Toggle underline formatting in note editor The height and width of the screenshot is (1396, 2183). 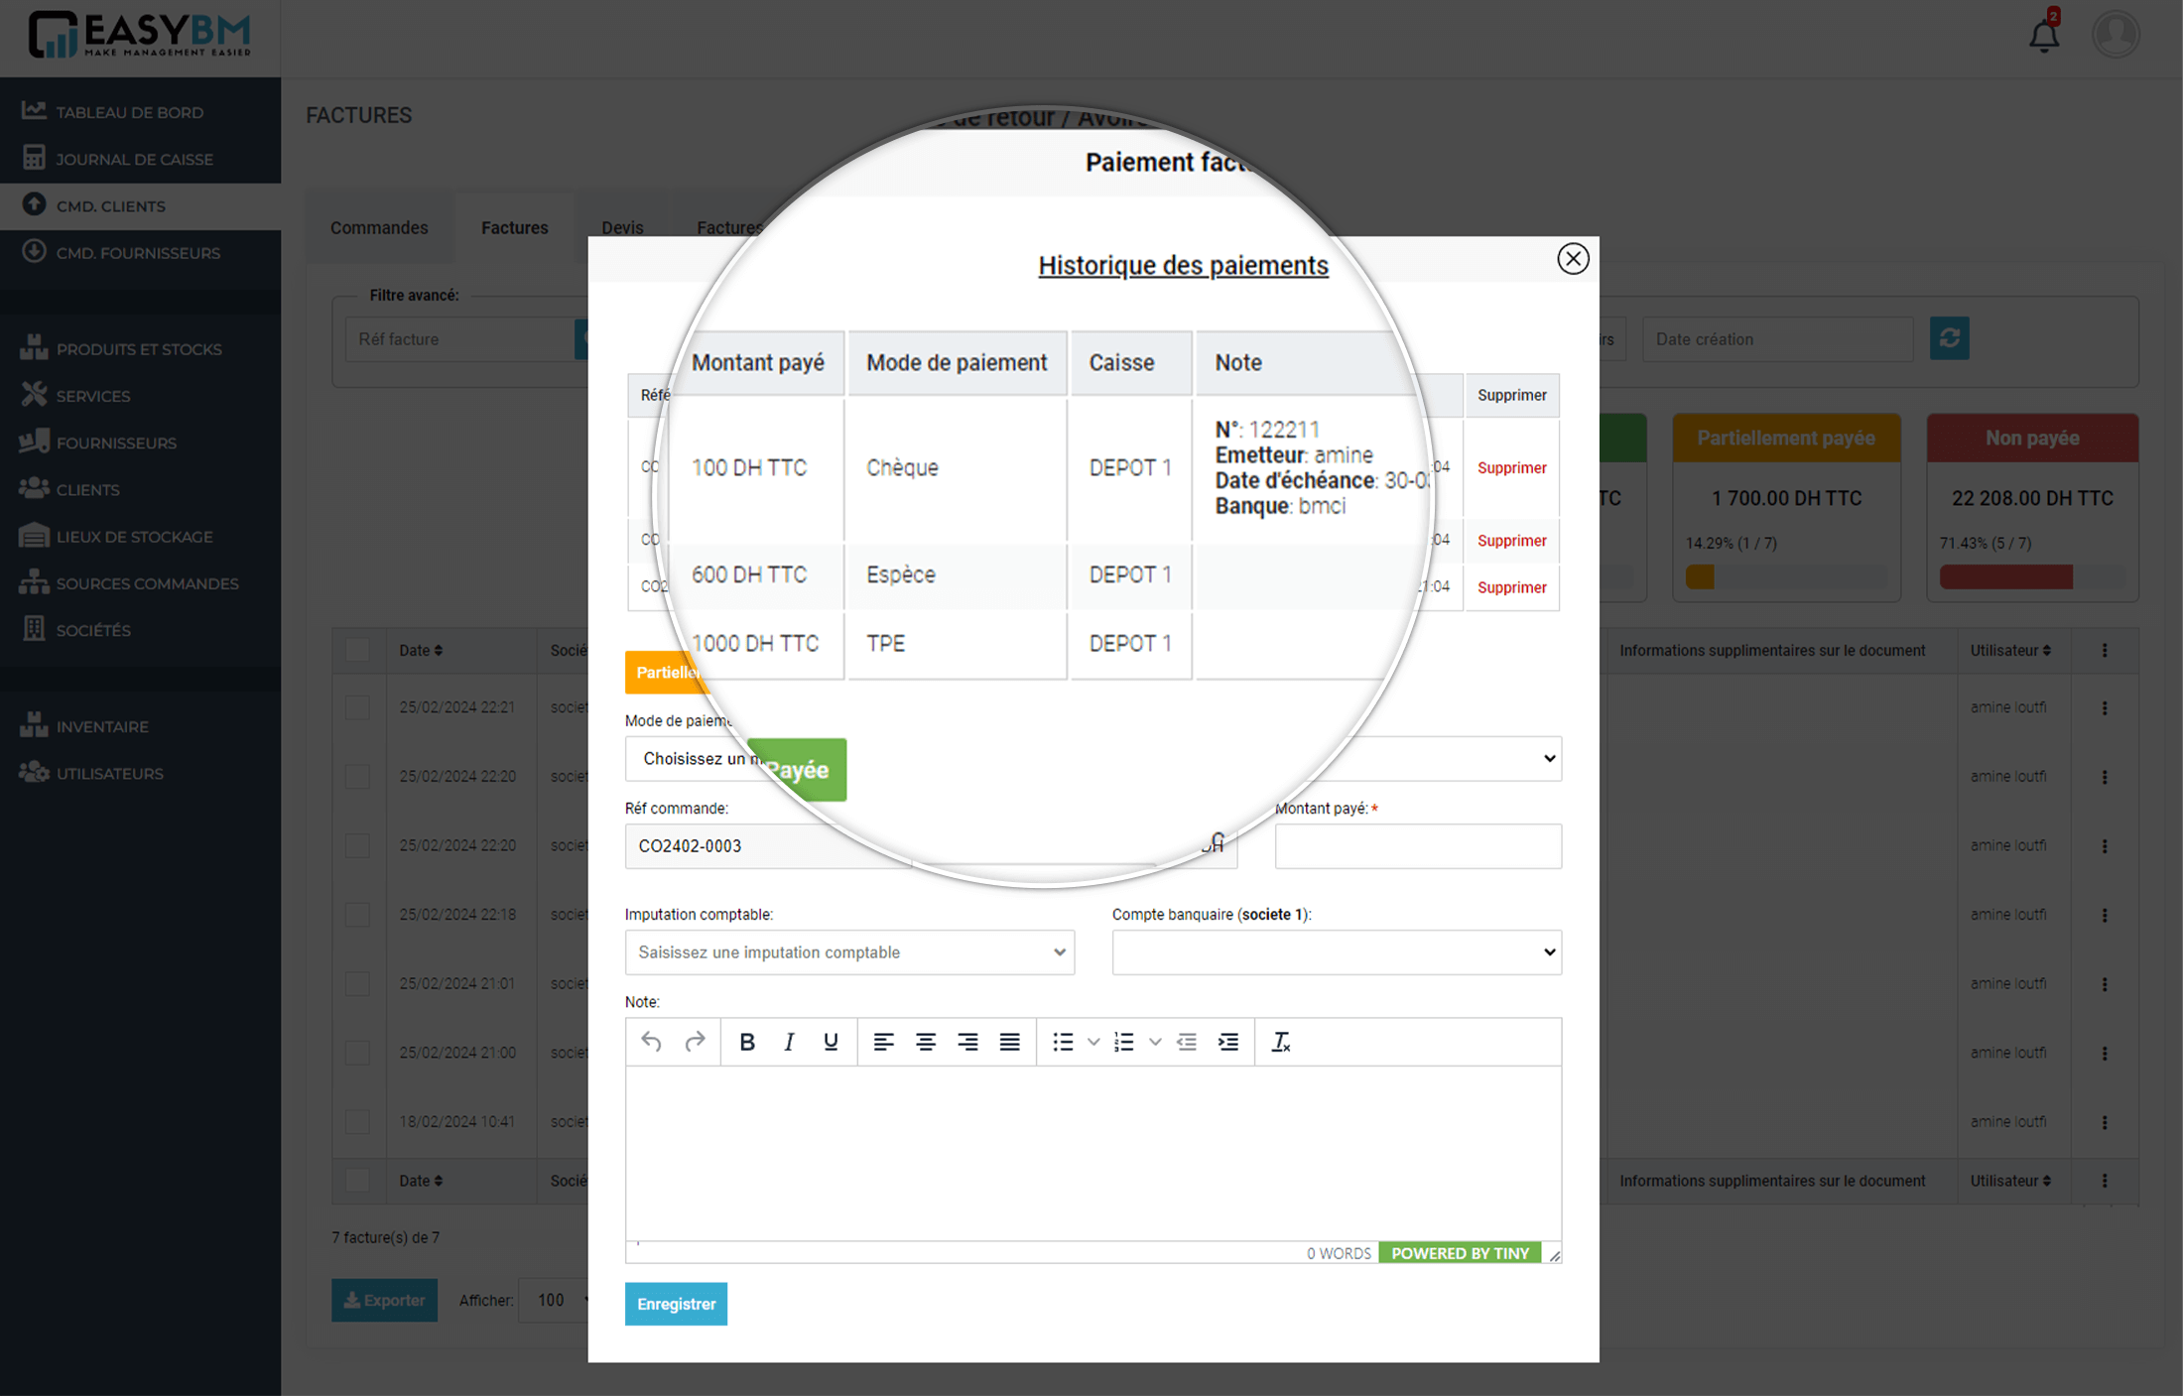click(831, 1042)
